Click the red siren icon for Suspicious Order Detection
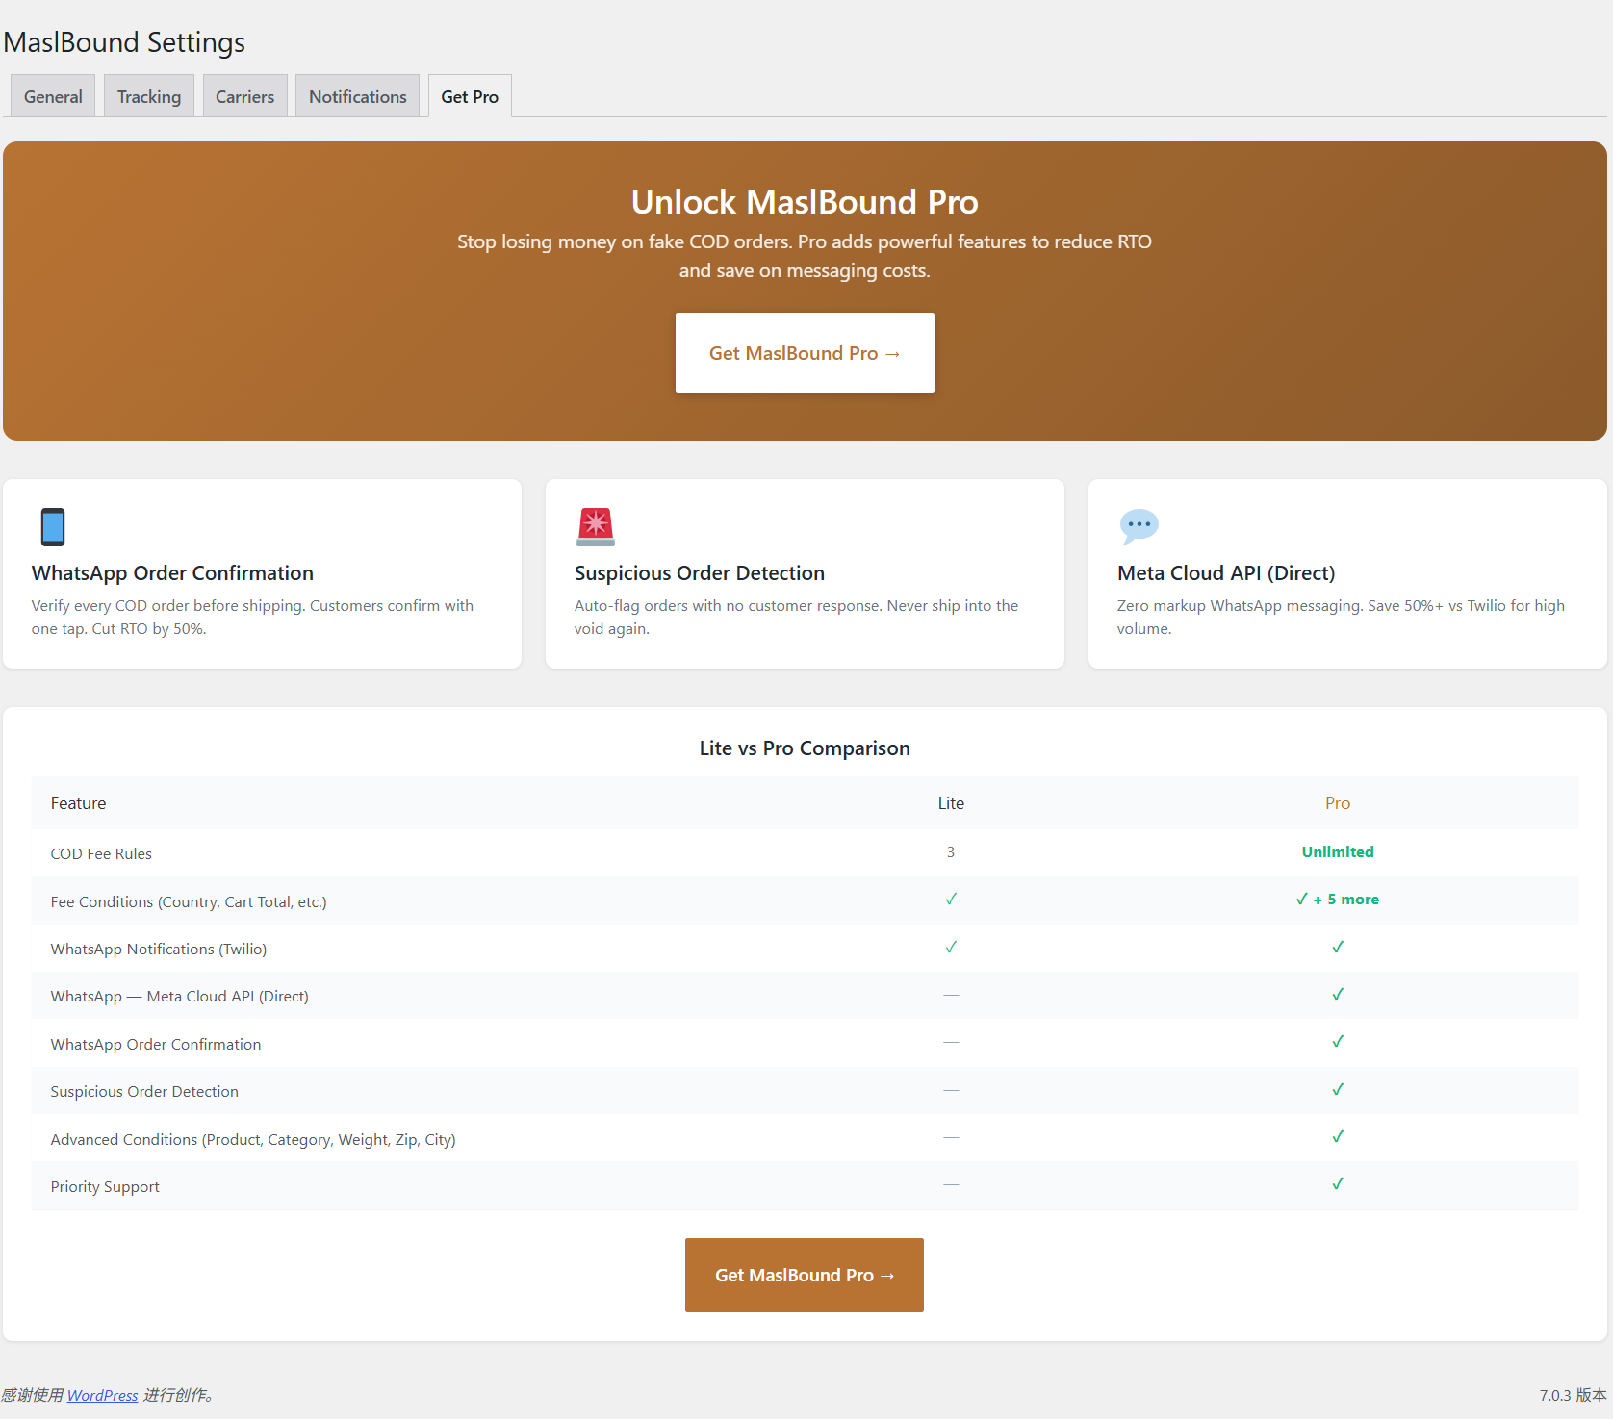1613x1419 pixels. pos(596,527)
